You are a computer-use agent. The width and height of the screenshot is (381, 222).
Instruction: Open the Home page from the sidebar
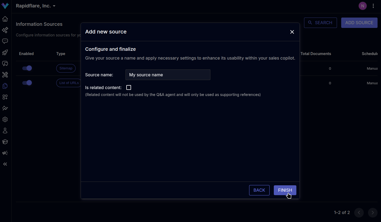[x=5, y=19]
